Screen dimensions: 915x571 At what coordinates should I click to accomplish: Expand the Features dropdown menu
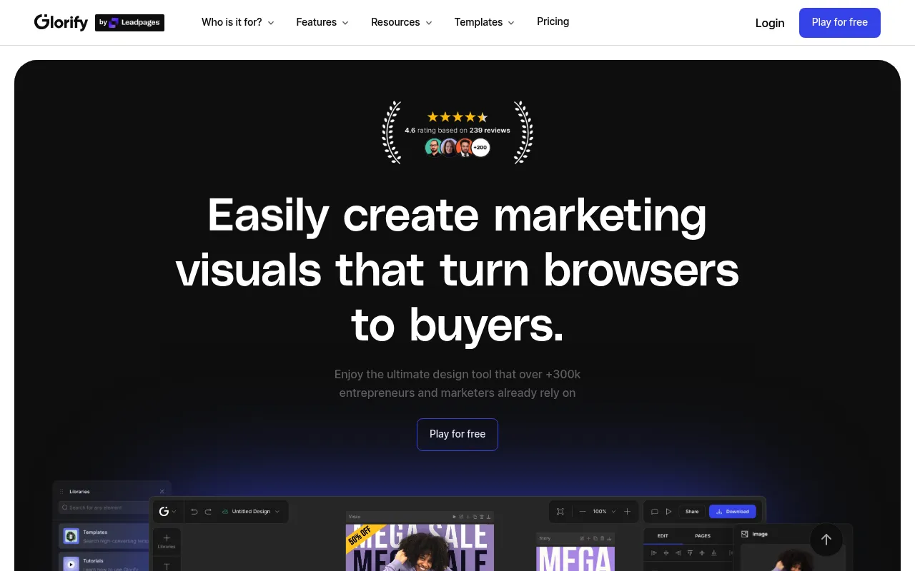(x=322, y=22)
